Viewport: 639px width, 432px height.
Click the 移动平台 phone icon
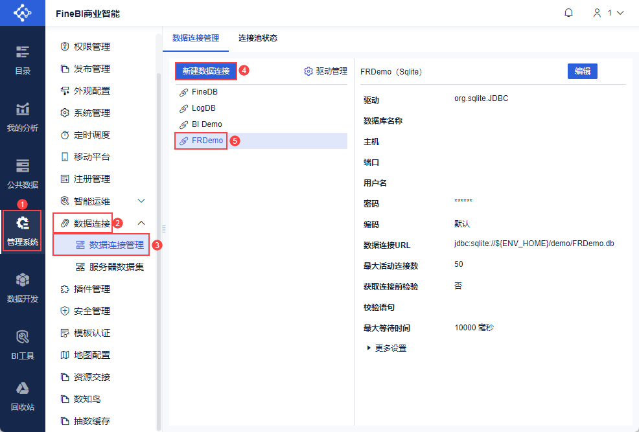(64, 157)
